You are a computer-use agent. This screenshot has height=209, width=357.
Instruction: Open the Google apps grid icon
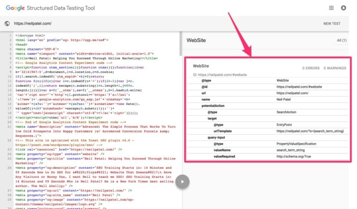tap(331, 8)
